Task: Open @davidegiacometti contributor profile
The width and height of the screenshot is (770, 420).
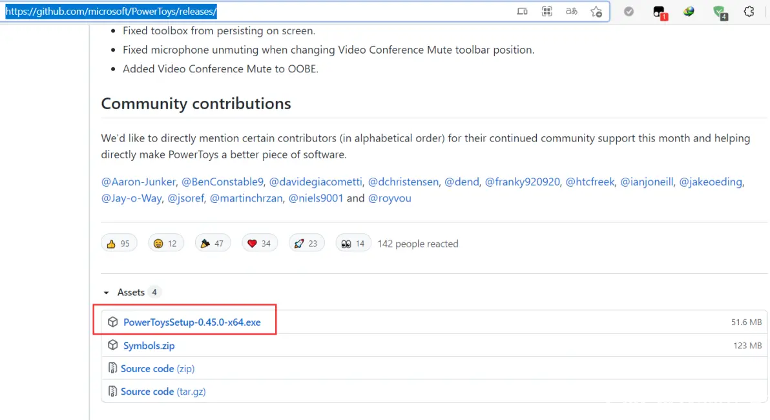Action: pos(315,182)
